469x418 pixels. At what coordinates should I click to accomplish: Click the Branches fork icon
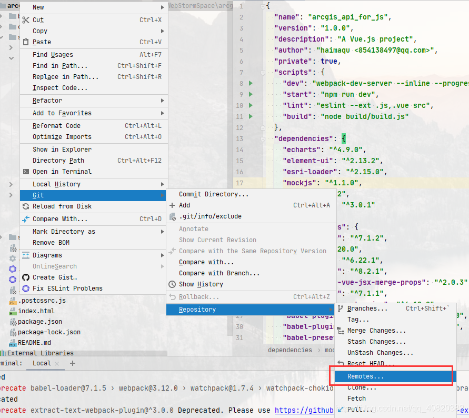tap(341, 308)
